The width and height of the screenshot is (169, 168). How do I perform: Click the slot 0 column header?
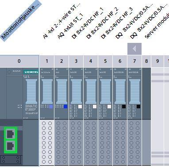coord(19,61)
